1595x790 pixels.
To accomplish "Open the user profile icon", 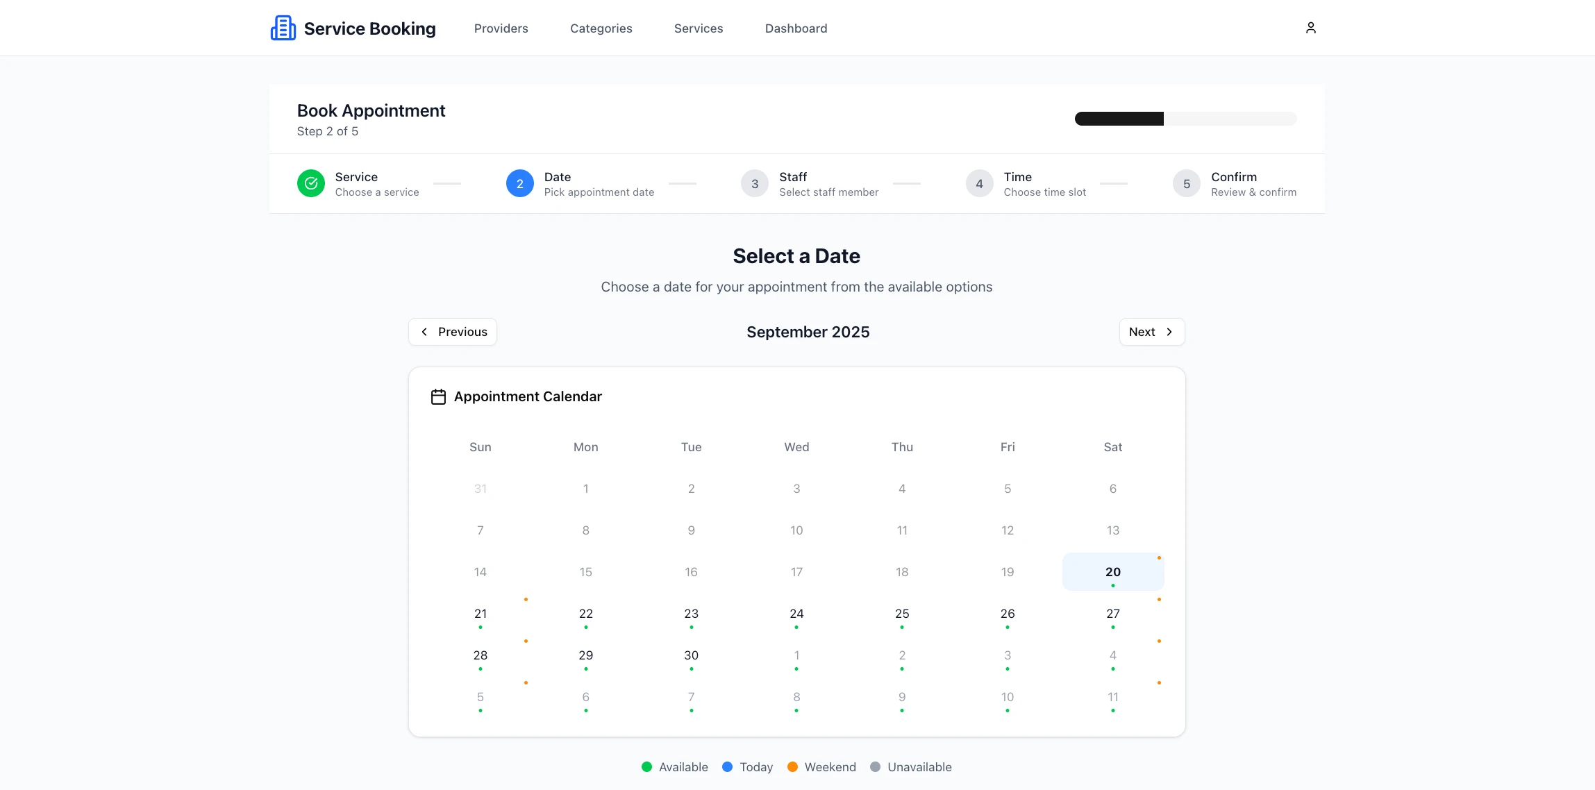I will pyautogui.click(x=1310, y=27).
